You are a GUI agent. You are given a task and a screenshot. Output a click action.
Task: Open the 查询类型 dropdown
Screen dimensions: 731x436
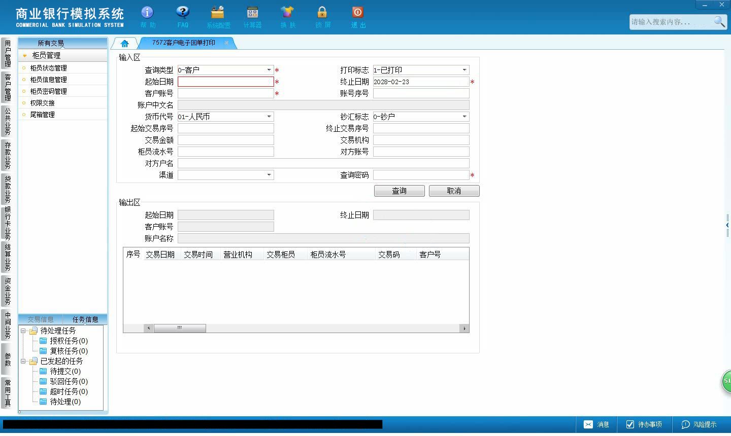(x=269, y=70)
